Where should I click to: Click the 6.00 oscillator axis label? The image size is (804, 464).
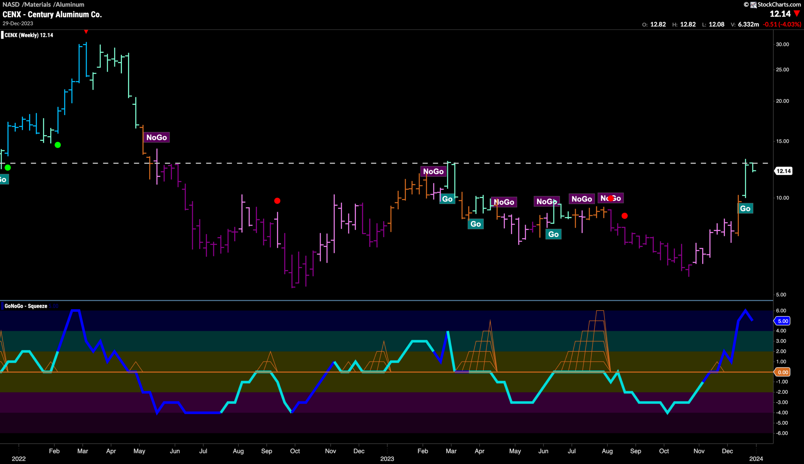pyautogui.click(x=781, y=311)
